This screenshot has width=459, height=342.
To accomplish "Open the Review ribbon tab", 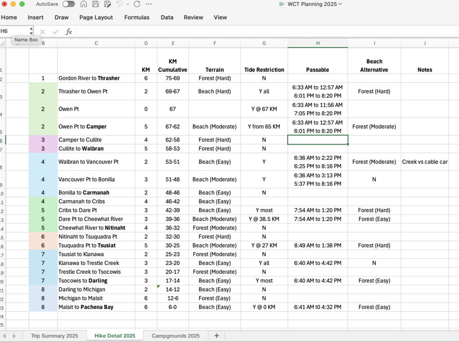I will [193, 17].
